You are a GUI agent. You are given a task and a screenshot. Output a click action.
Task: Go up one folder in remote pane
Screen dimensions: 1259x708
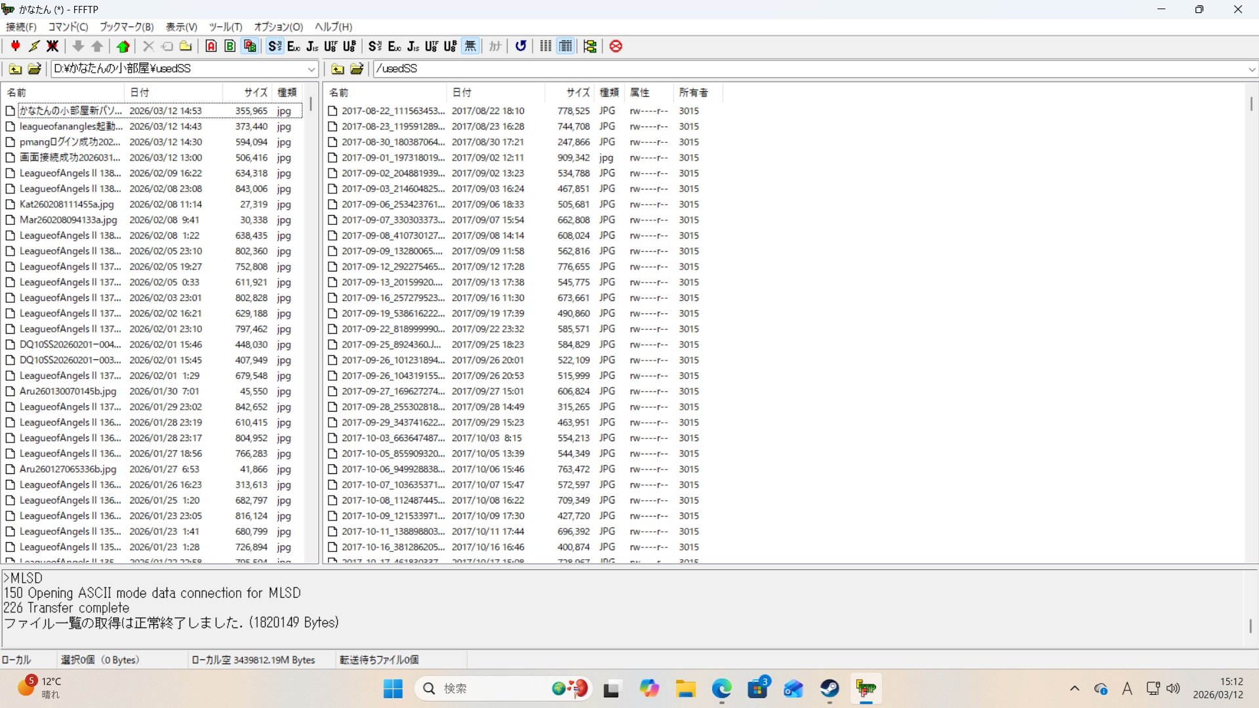338,69
